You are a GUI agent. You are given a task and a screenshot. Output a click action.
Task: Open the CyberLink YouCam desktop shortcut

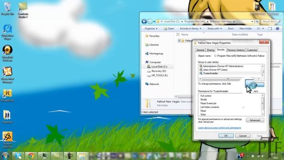pyautogui.click(x=8, y=53)
